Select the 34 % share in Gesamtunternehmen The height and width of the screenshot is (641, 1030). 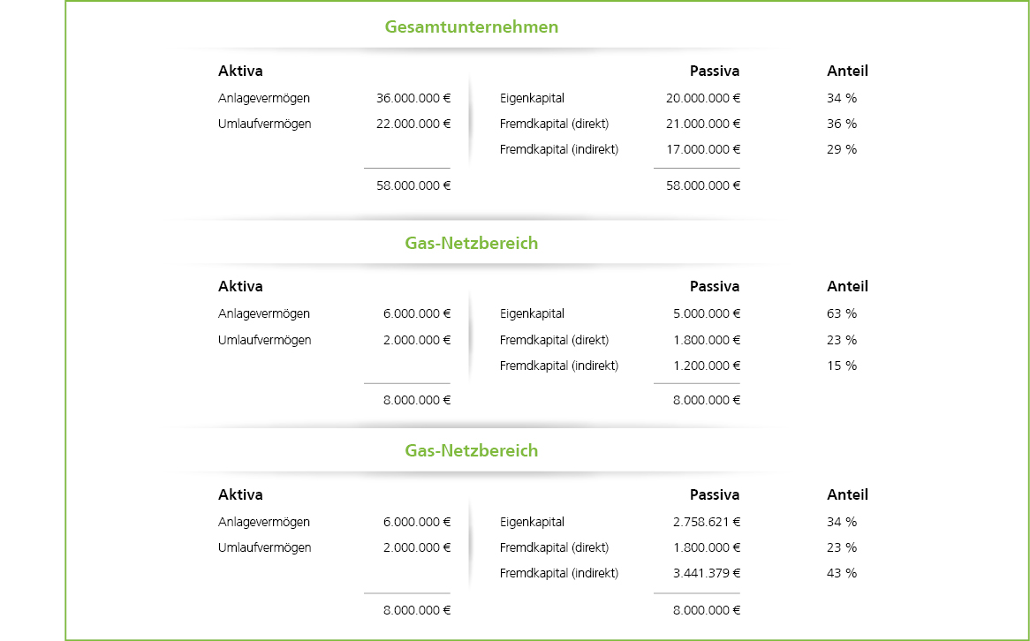[842, 98]
